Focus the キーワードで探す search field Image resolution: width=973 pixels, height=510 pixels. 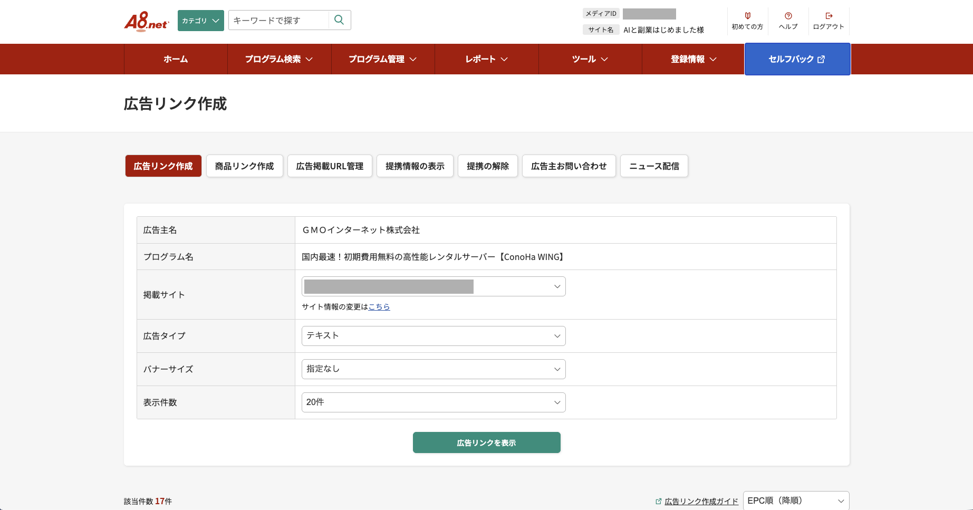[279, 20]
